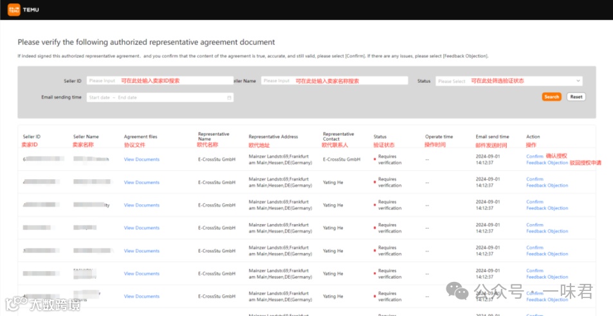613x316 pixels.
Task: Click Confirm in the sixth table row
Action: pyautogui.click(x=535, y=270)
